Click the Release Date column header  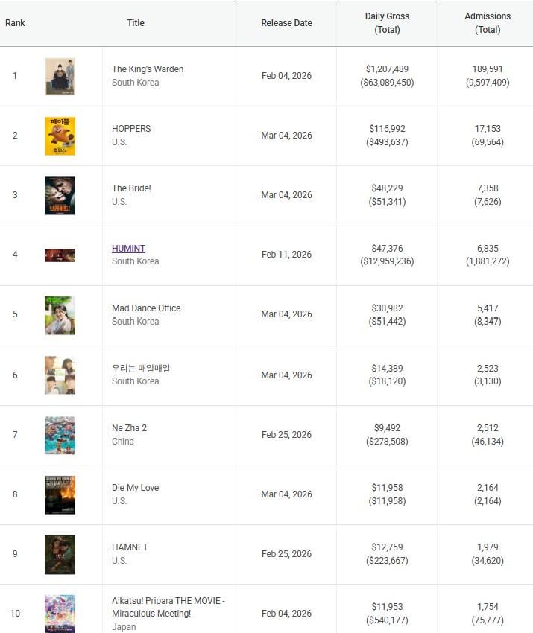tap(286, 23)
